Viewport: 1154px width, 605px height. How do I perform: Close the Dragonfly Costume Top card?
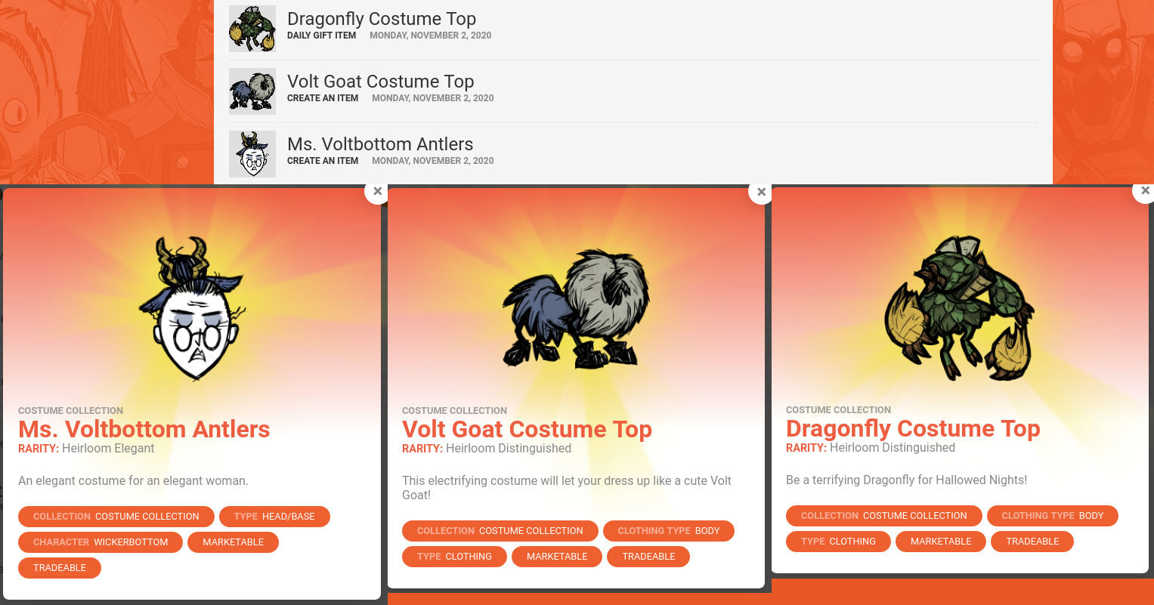[1144, 190]
